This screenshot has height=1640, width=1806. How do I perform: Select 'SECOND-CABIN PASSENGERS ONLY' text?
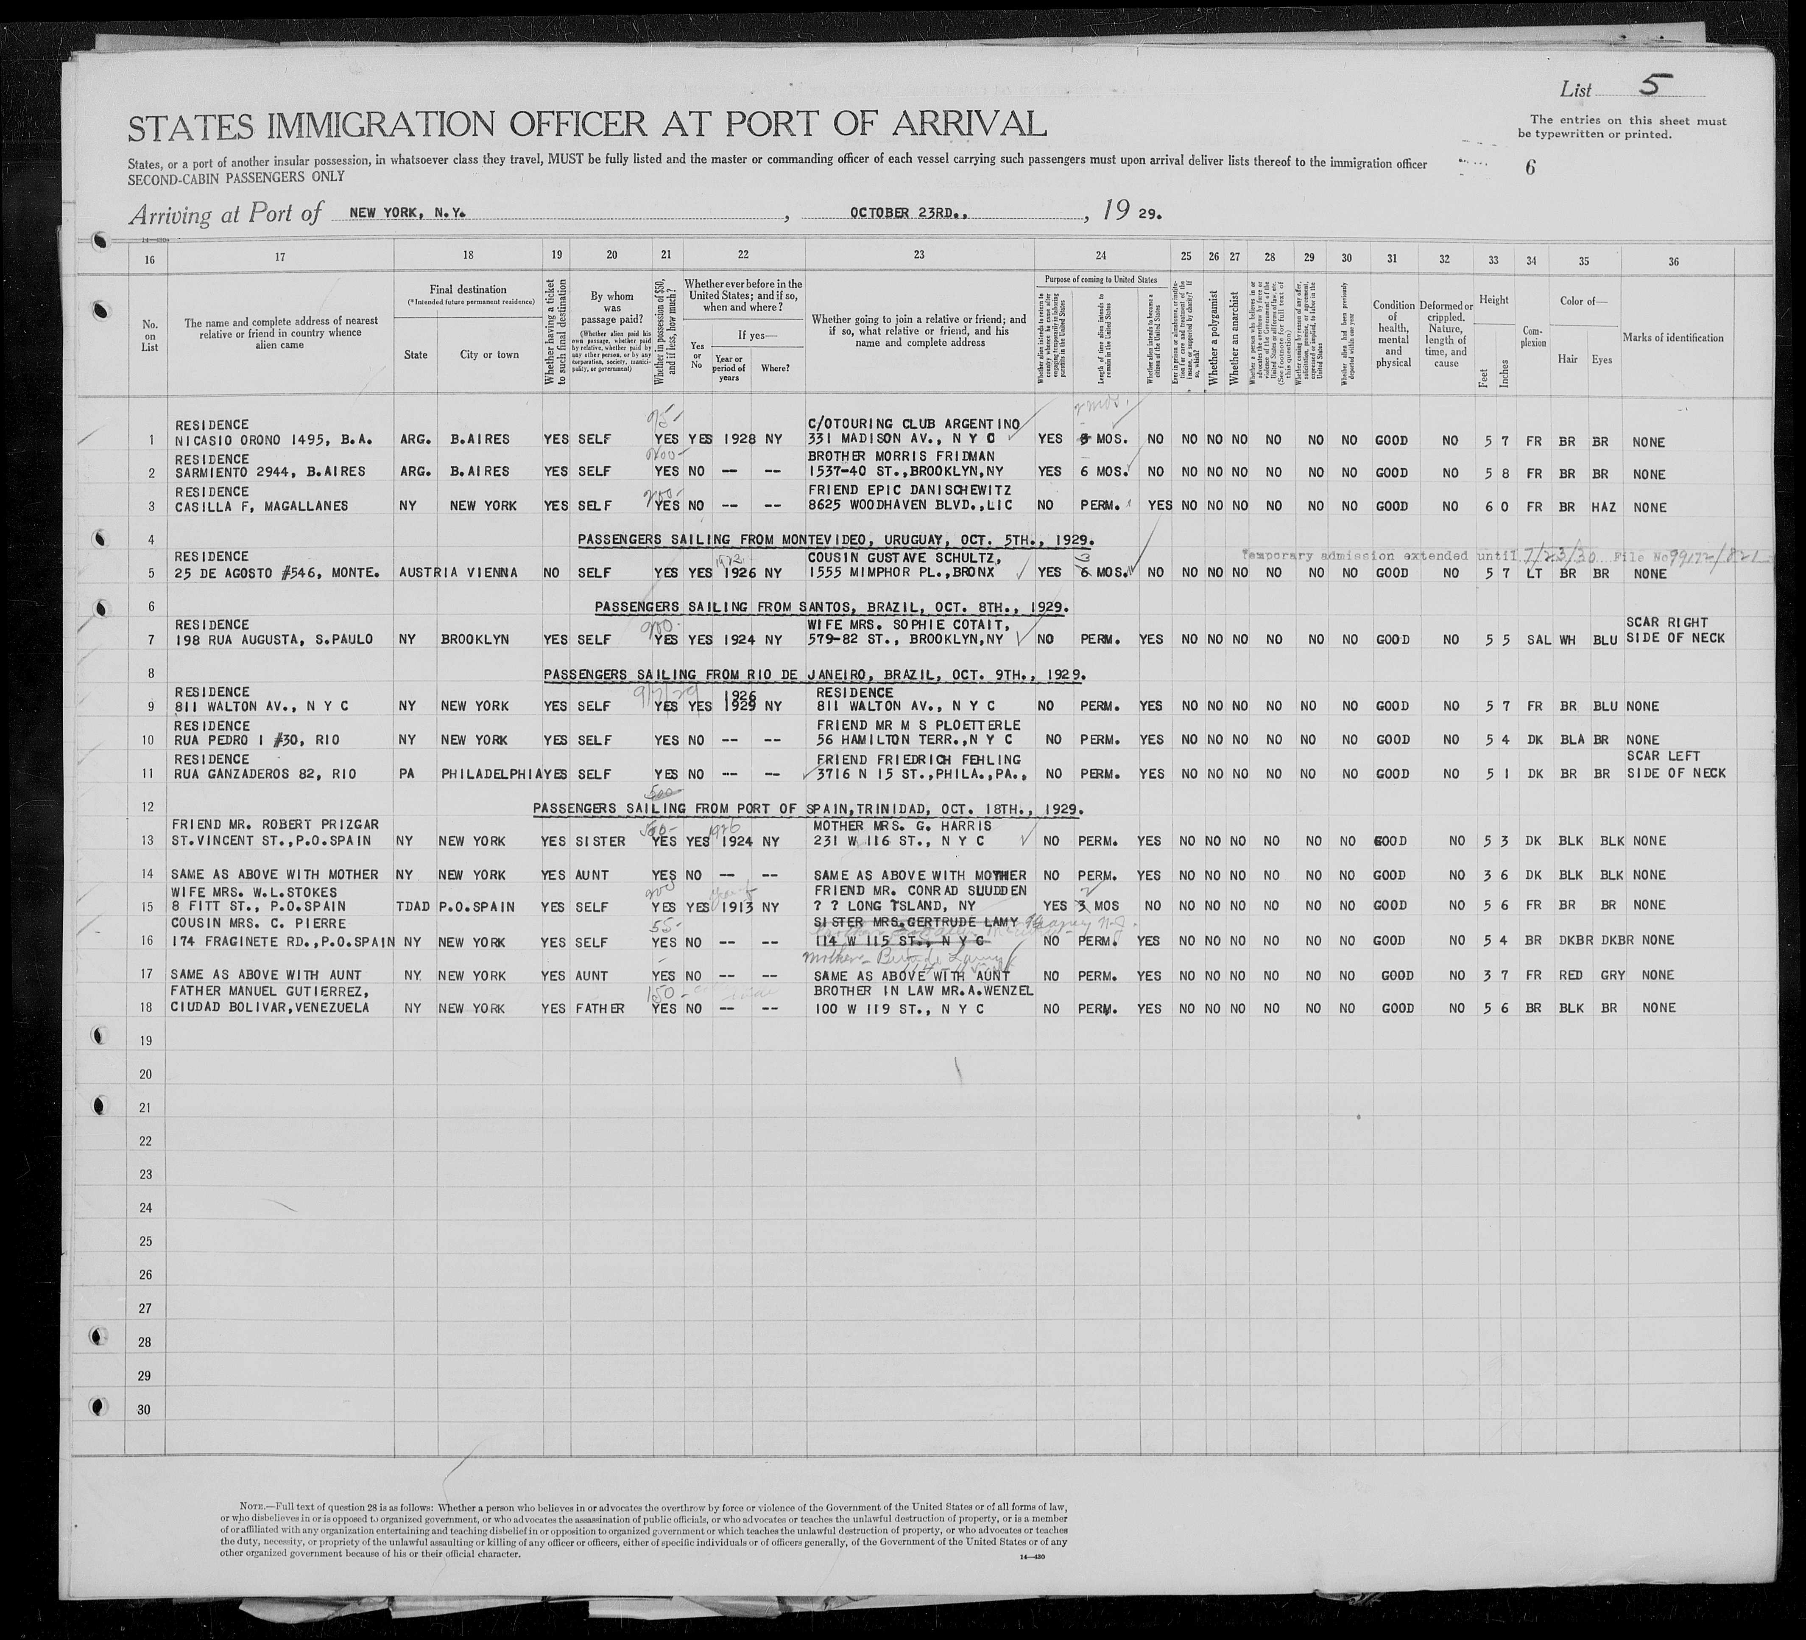(x=237, y=177)
